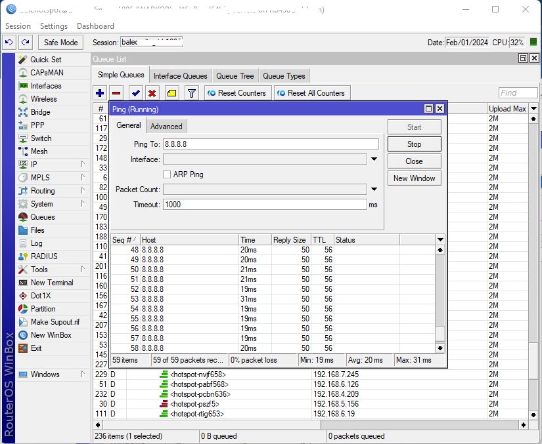Image resolution: width=542 pixels, height=444 pixels.
Task: Open the Wireless section
Action: point(43,99)
